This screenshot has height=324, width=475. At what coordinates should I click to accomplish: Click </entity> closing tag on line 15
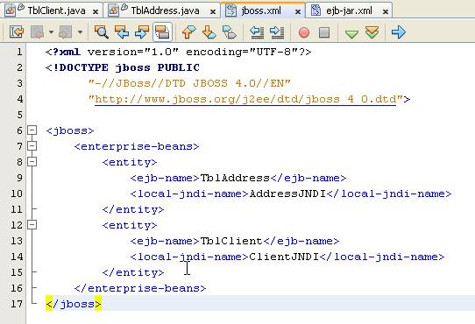pyautogui.click(x=133, y=272)
